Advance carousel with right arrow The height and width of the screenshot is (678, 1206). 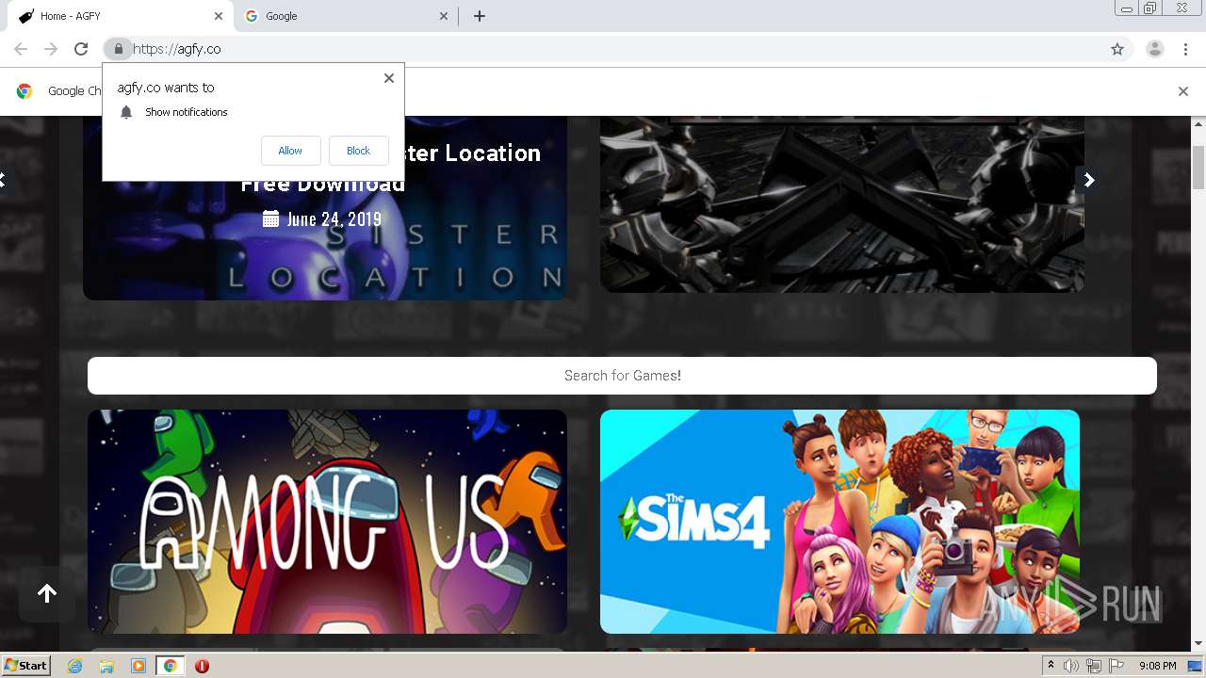tap(1089, 180)
